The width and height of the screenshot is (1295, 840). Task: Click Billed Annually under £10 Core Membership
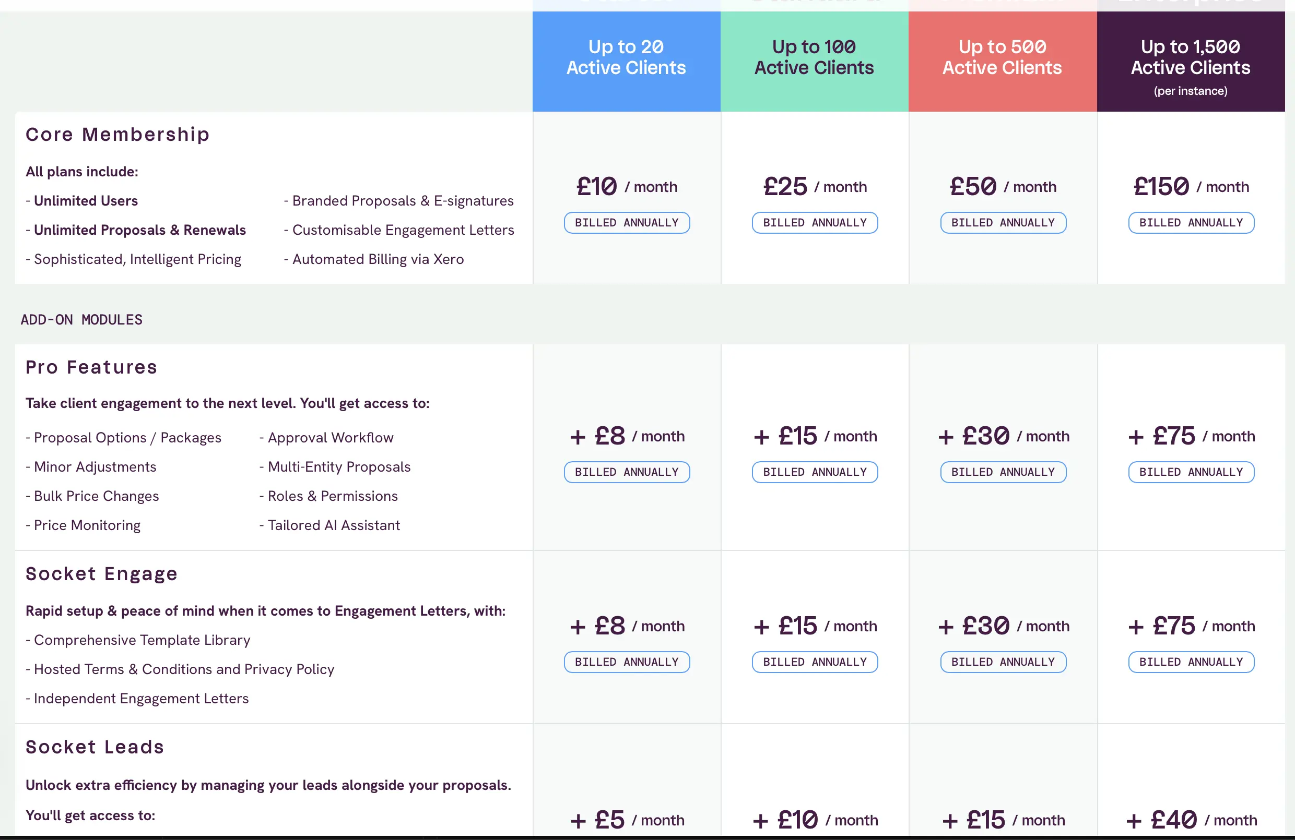(x=626, y=223)
